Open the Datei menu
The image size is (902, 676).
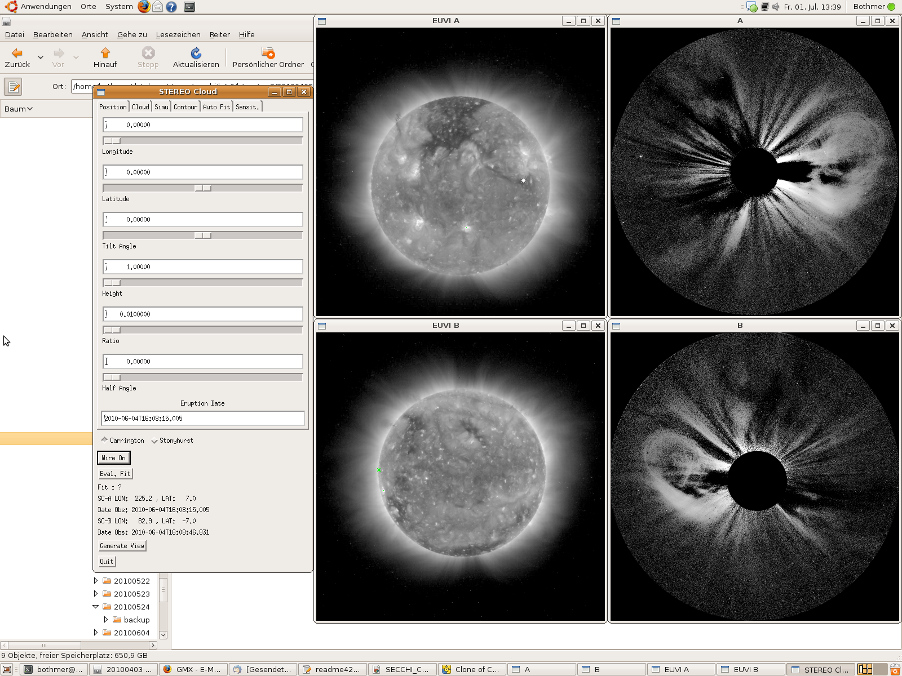pos(15,34)
